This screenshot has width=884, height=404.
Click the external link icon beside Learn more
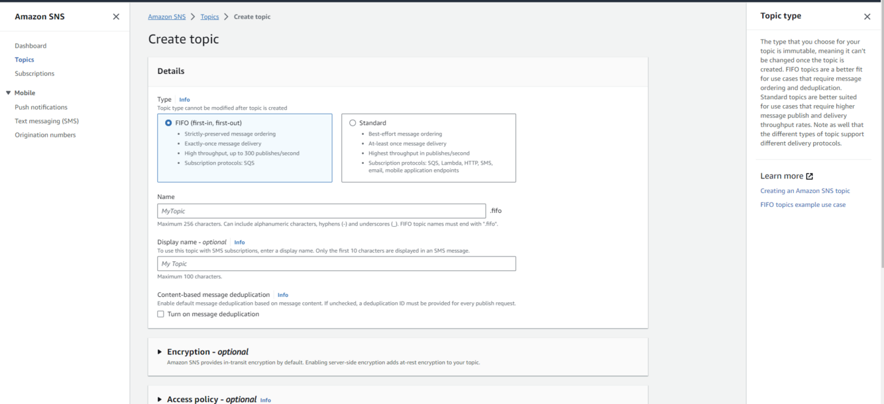(809, 177)
